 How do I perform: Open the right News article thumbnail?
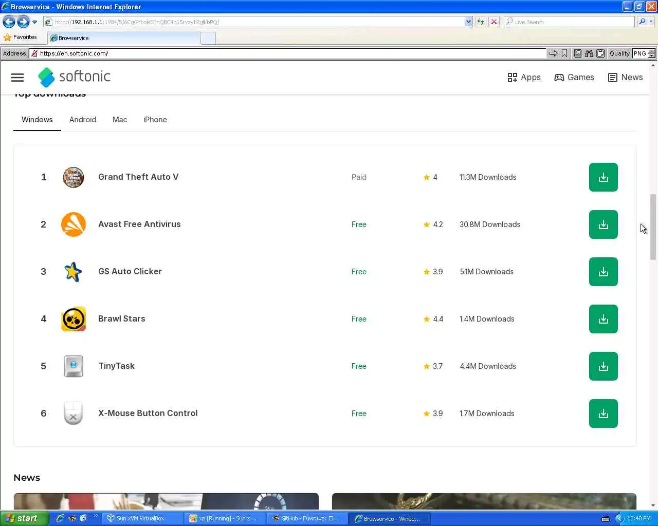point(484,501)
